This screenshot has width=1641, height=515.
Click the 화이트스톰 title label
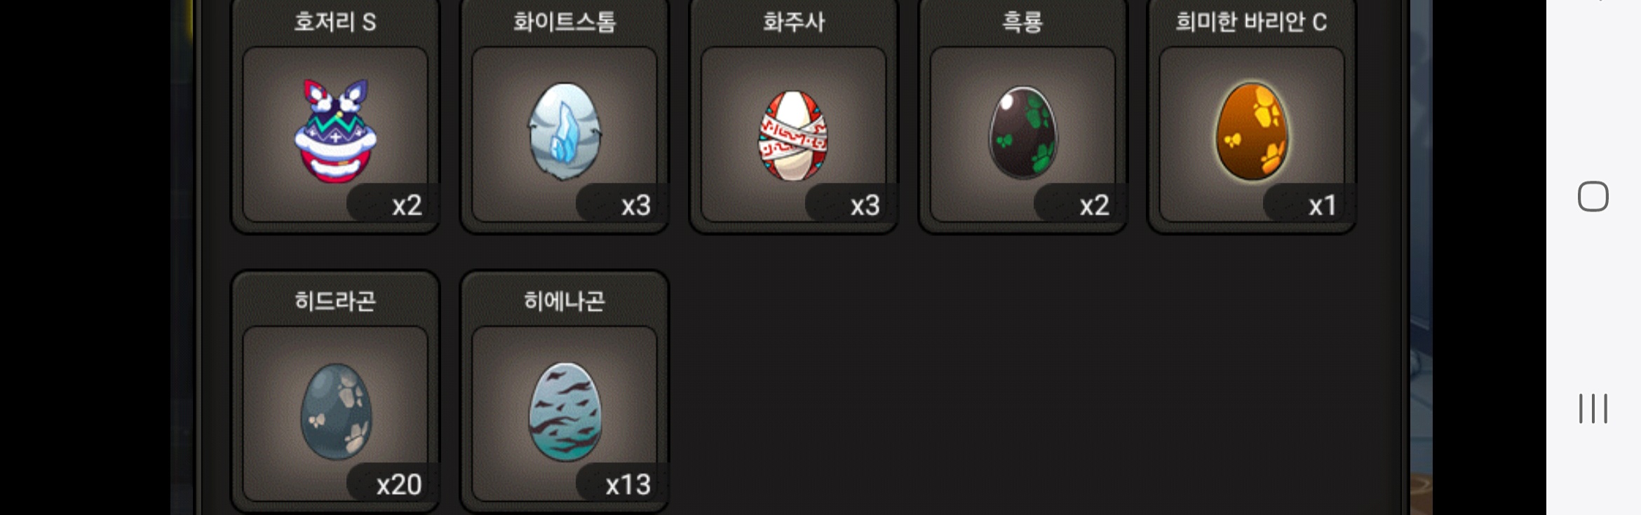[x=565, y=22]
